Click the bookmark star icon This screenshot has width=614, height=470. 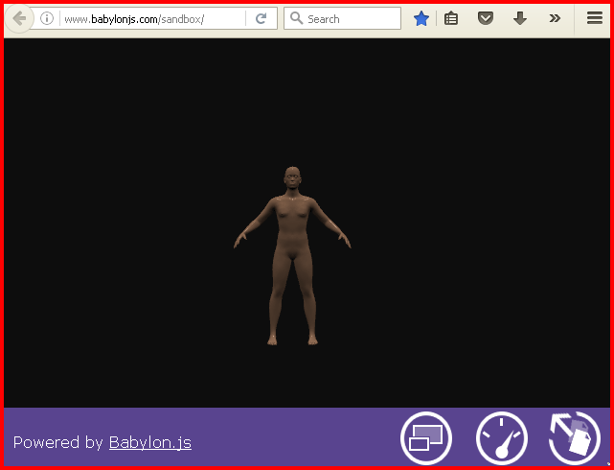click(421, 18)
